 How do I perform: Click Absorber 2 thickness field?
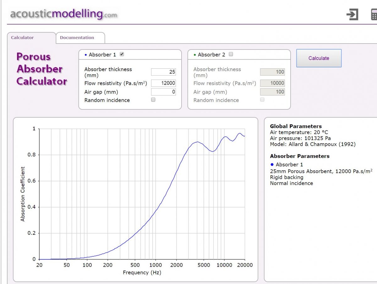tap(272, 72)
